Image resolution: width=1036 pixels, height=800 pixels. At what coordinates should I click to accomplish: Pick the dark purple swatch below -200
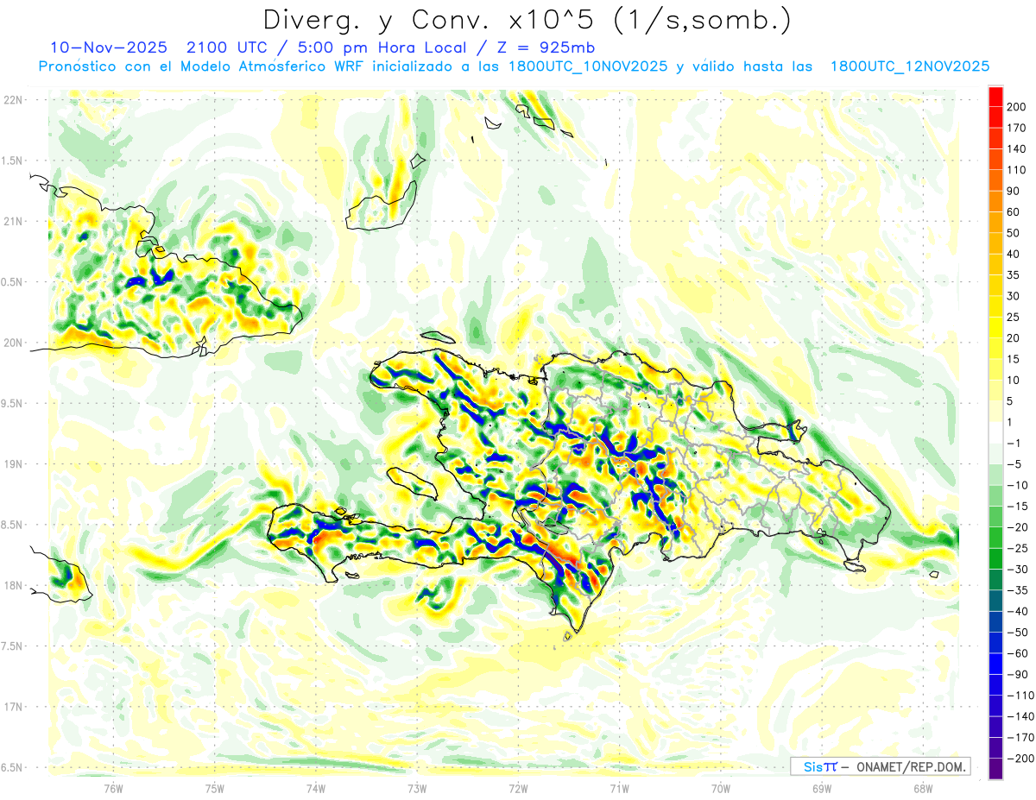(995, 769)
